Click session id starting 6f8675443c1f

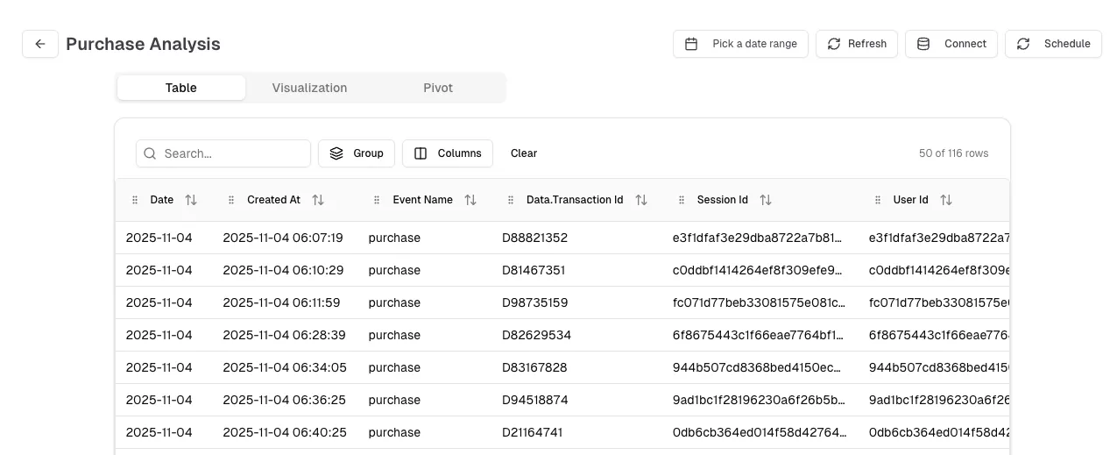[x=760, y=335]
